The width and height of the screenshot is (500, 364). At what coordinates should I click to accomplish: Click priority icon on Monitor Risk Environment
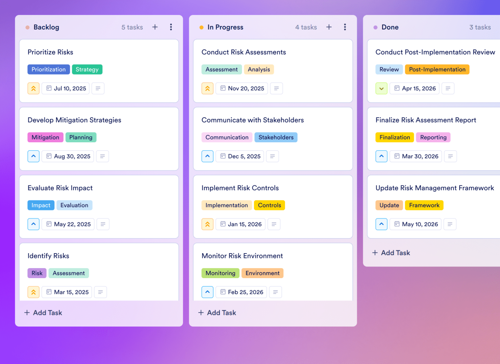tap(207, 292)
